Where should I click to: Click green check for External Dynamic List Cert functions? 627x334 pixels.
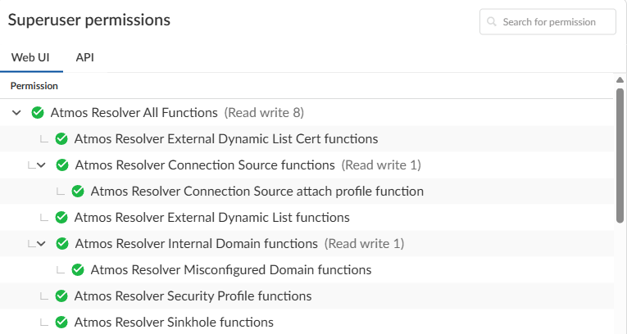click(61, 139)
